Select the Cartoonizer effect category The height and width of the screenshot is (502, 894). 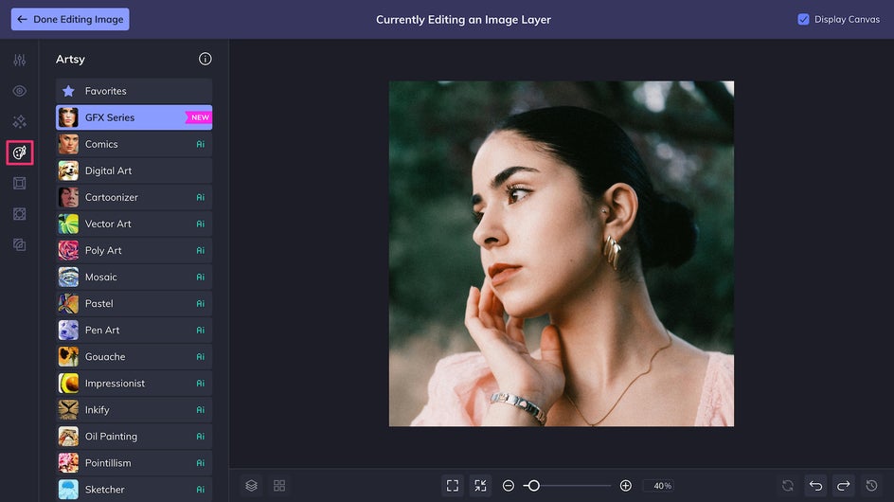coord(134,197)
